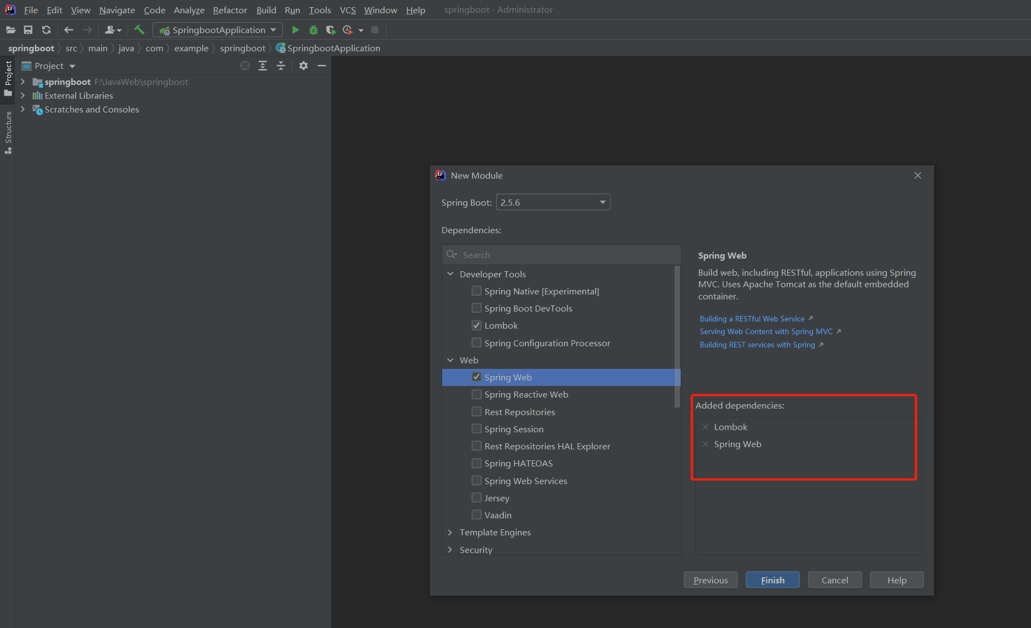Click the dependencies list vertical scrollbar
The image size is (1031, 628).
coord(677,336)
